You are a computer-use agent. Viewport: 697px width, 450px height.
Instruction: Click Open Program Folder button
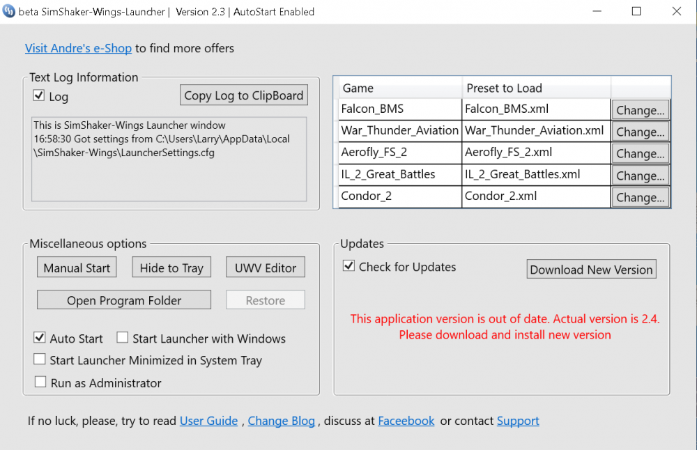coord(124,300)
